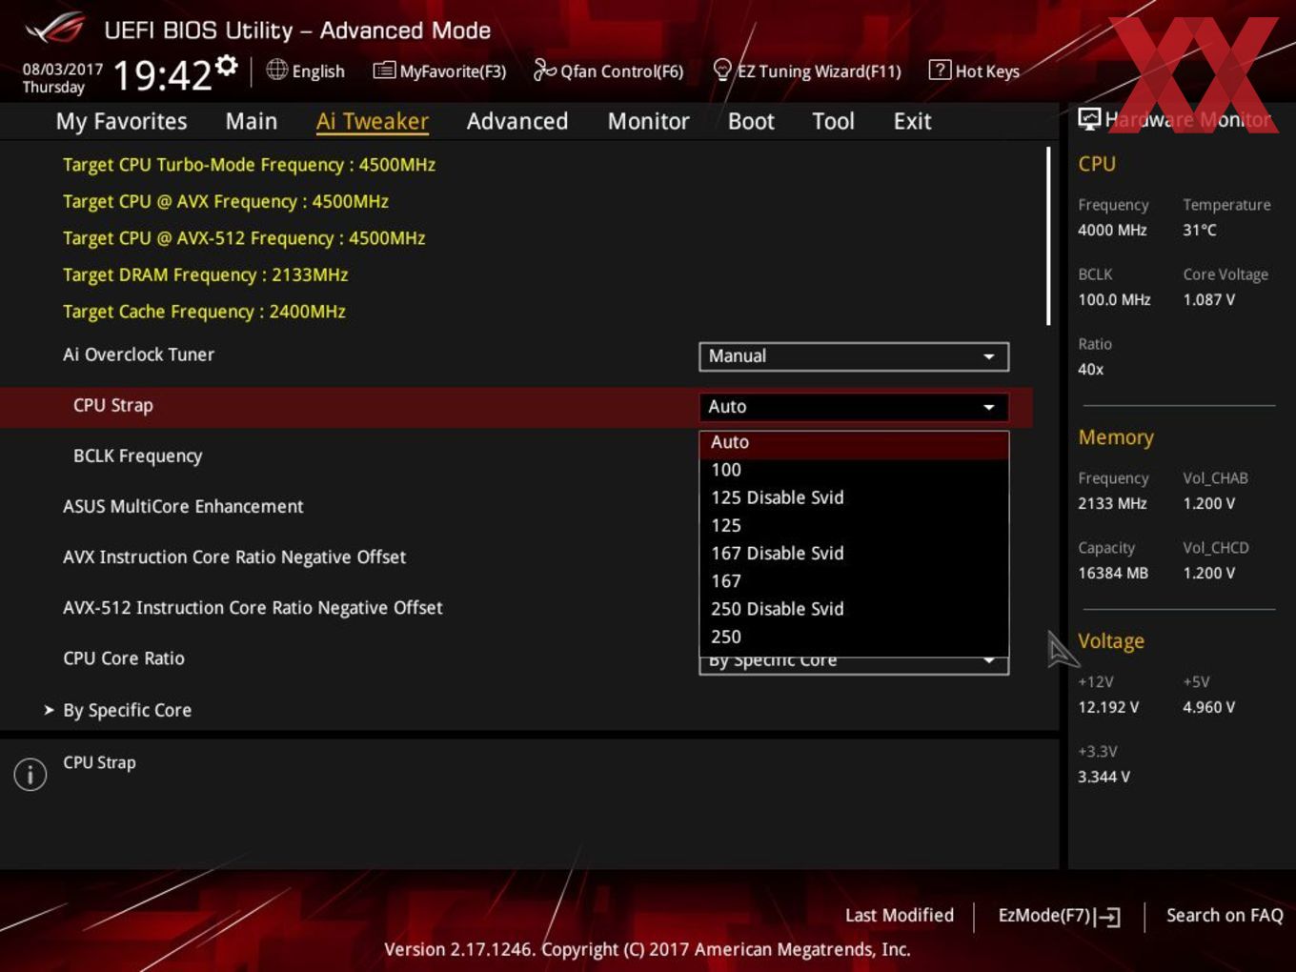Click the EZ Tuning Wizard lightbulb icon
The width and height of the screenshot is (1296, 972).
[722, 70]
